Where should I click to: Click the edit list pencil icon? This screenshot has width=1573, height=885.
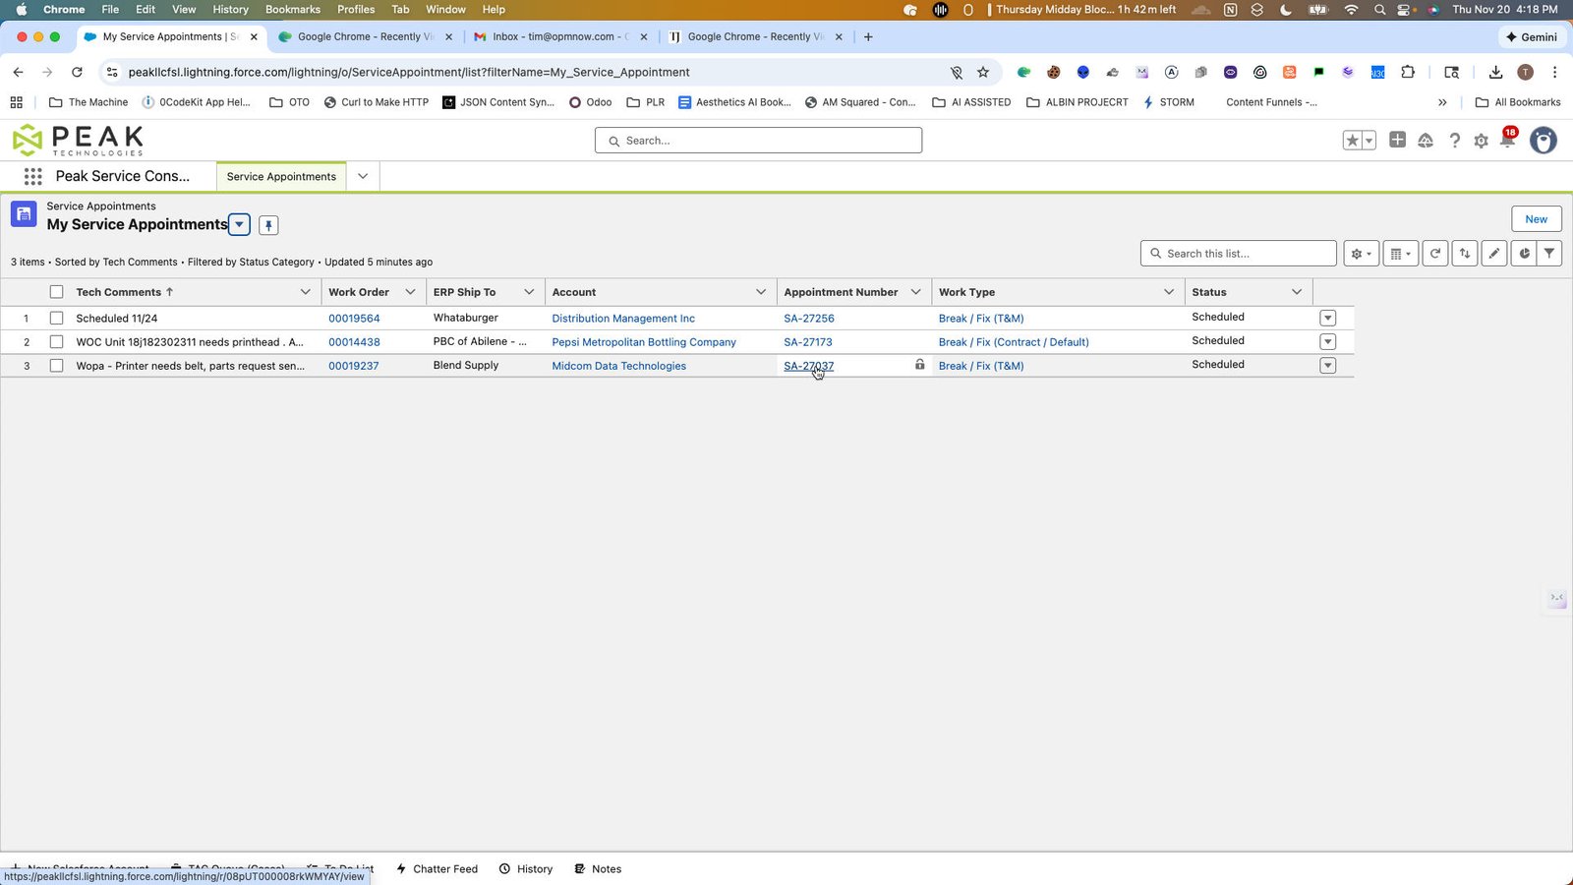[x=1494, y=254]
